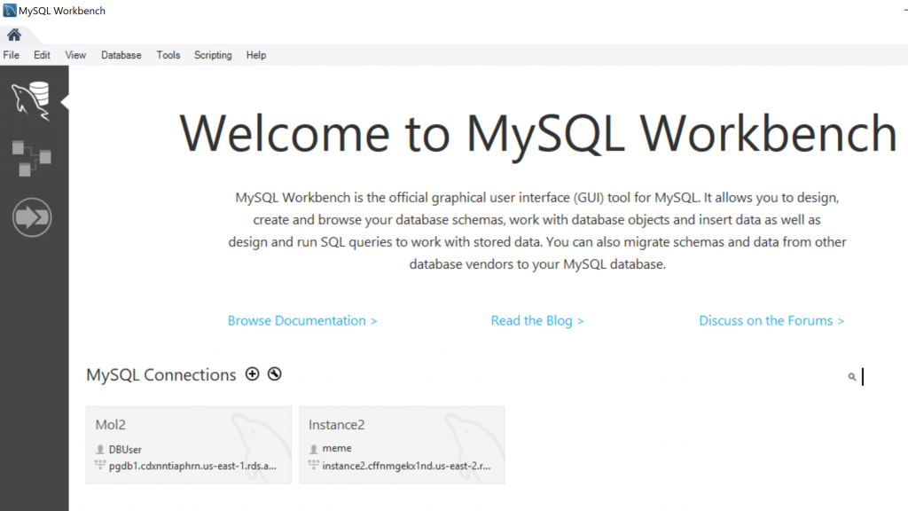Select the dolphin MySQL Connections sidebar icon
908x511 pixels.
[x=31, y=100]
